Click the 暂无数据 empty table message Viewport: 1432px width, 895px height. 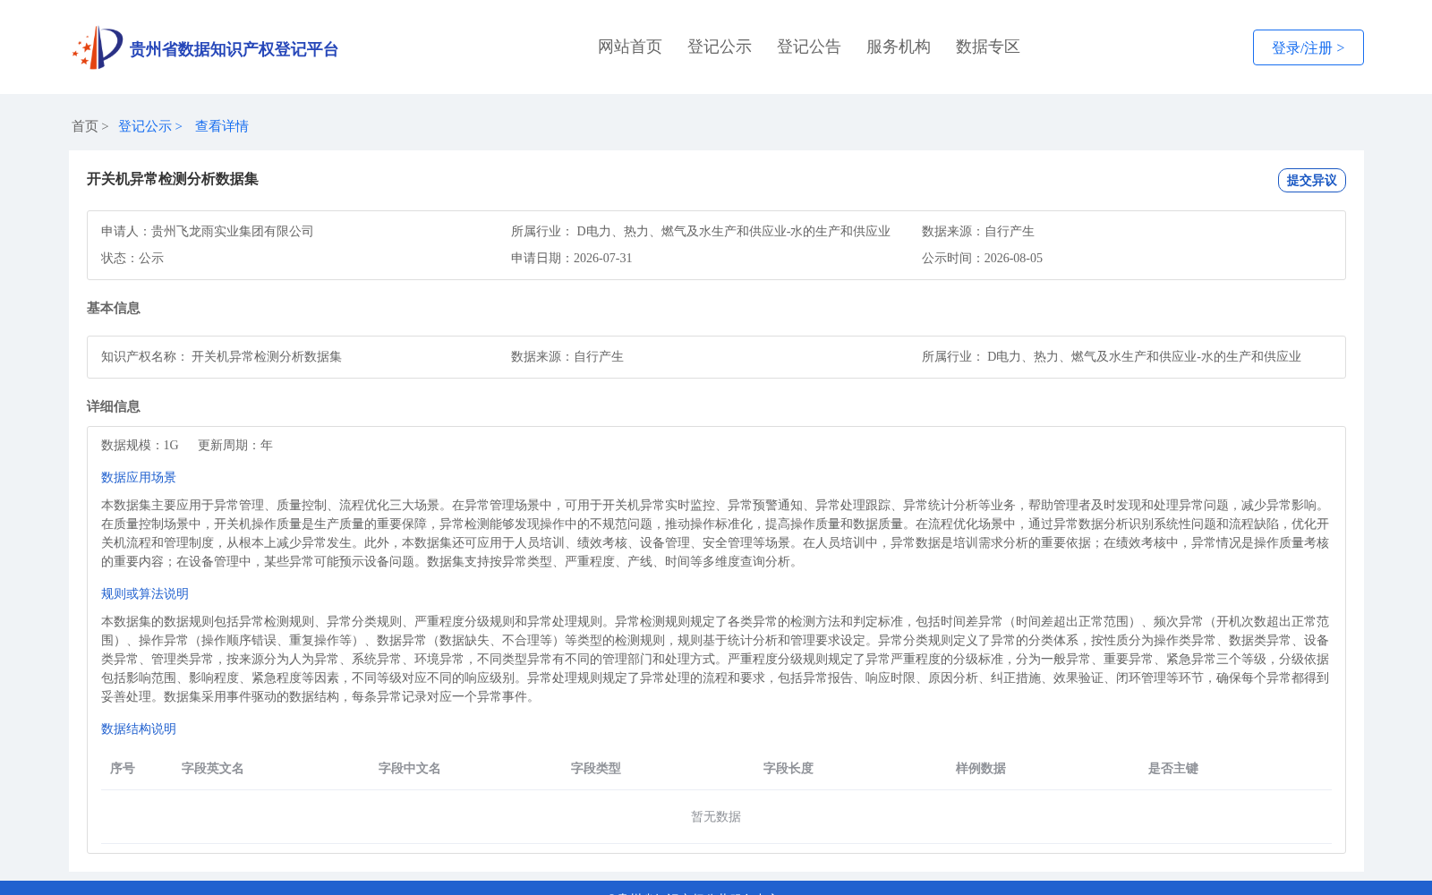pyautogui.click(x=716, y=816)
